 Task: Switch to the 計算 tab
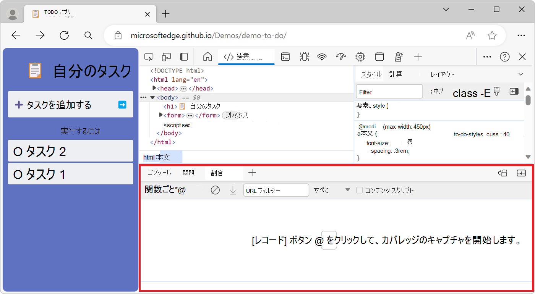[396, 74]
